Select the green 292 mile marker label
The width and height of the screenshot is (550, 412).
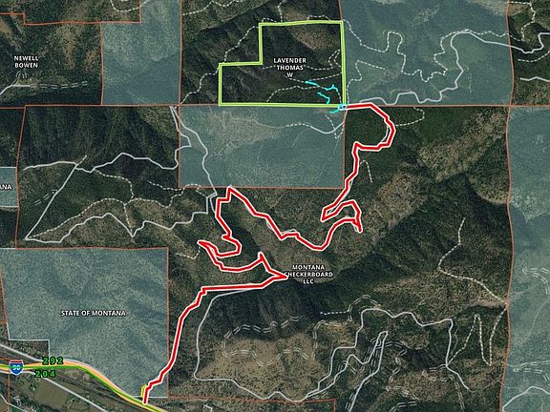point(53,360)
